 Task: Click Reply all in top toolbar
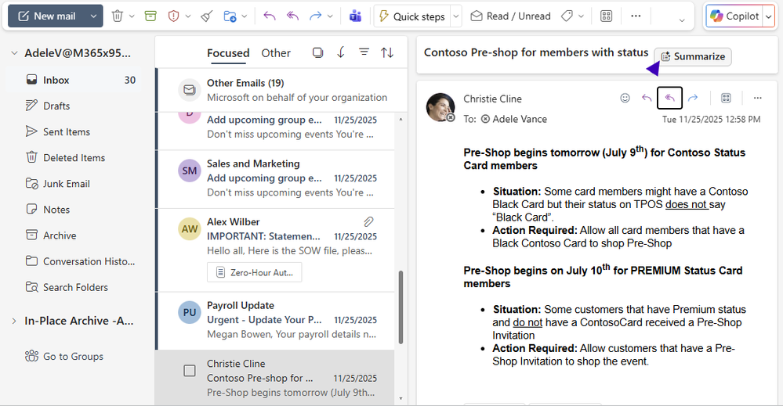pos(292,16)
